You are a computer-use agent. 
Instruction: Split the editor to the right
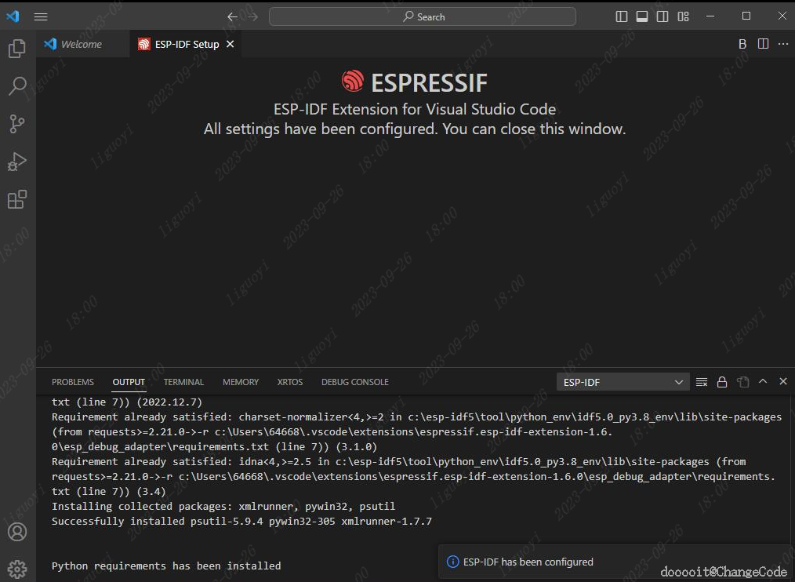click(x=763, y=44)
